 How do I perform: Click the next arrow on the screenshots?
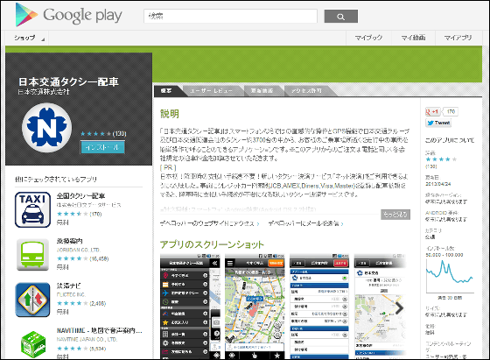(x=399, y=308)
